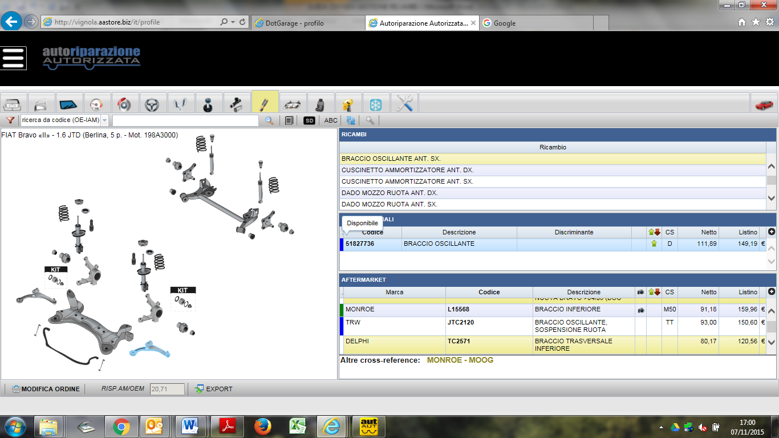The width and height of the screenshot is (779, 438).
Task: Select the car body parts category icon
Action: coord(14,104)
